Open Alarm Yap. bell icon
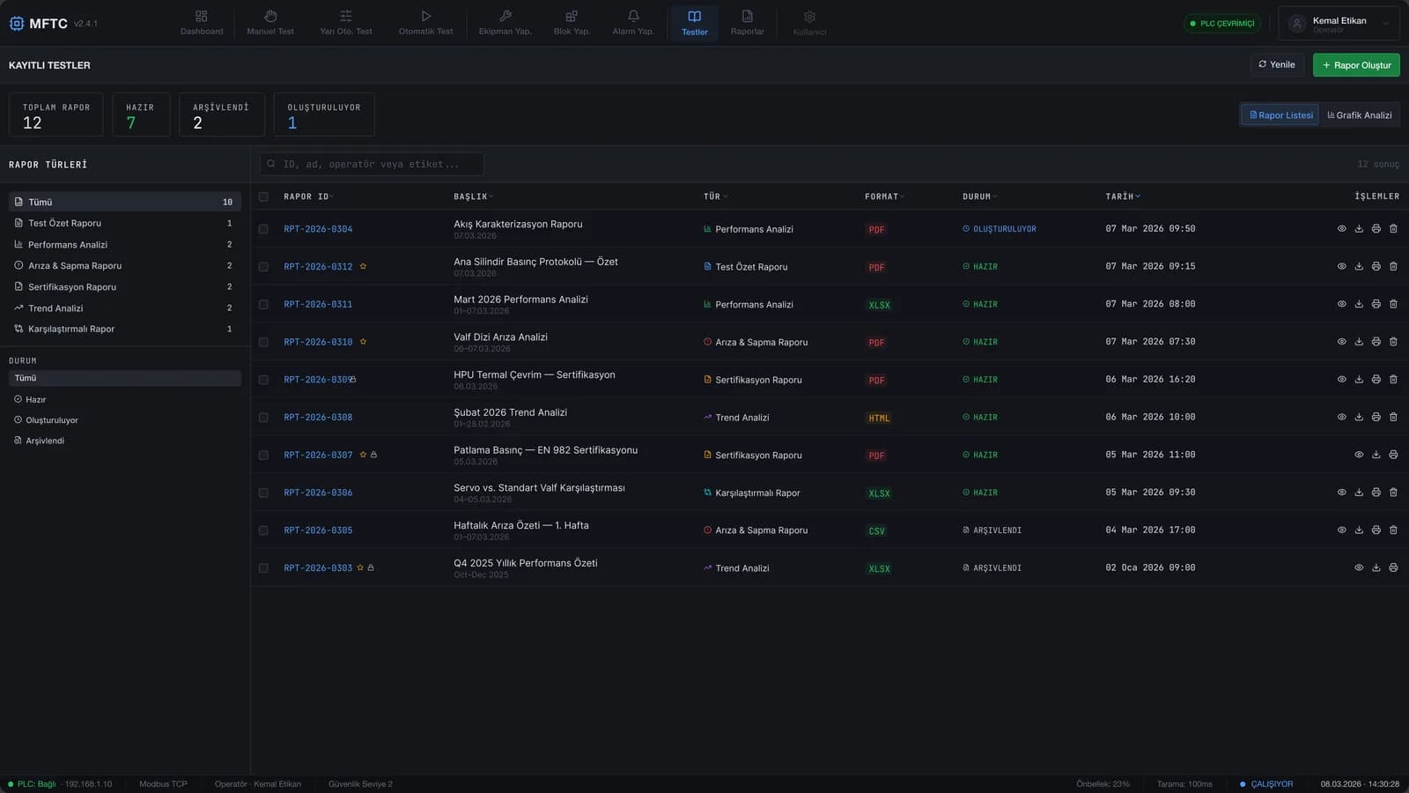1409x793 pixels. [x=633, y=16]
